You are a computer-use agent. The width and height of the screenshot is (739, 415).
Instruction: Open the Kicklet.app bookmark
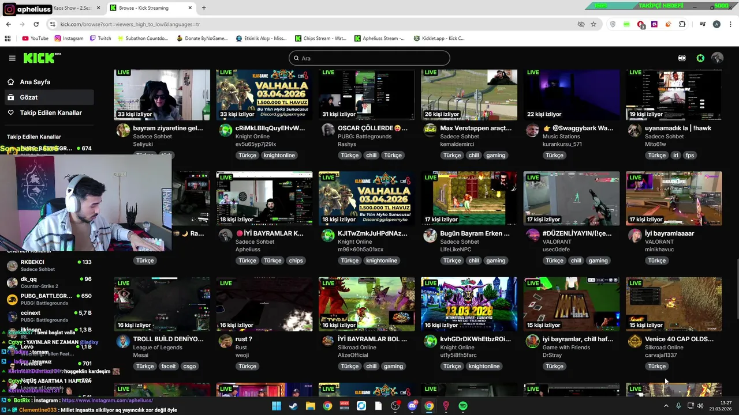(439, 39)
